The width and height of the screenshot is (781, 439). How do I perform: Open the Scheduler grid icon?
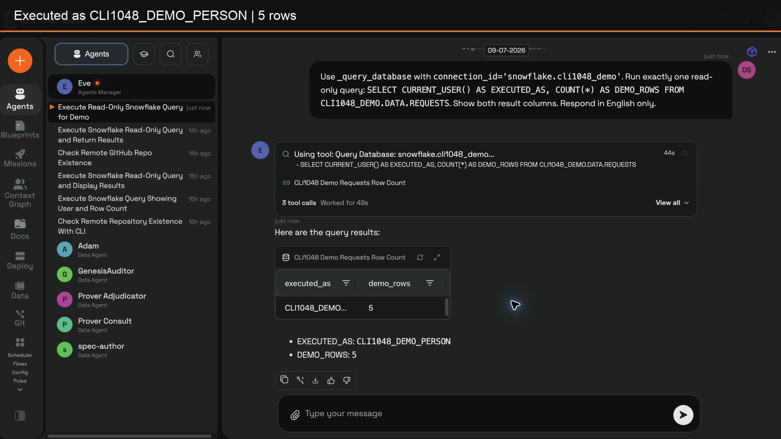point(20,342)
